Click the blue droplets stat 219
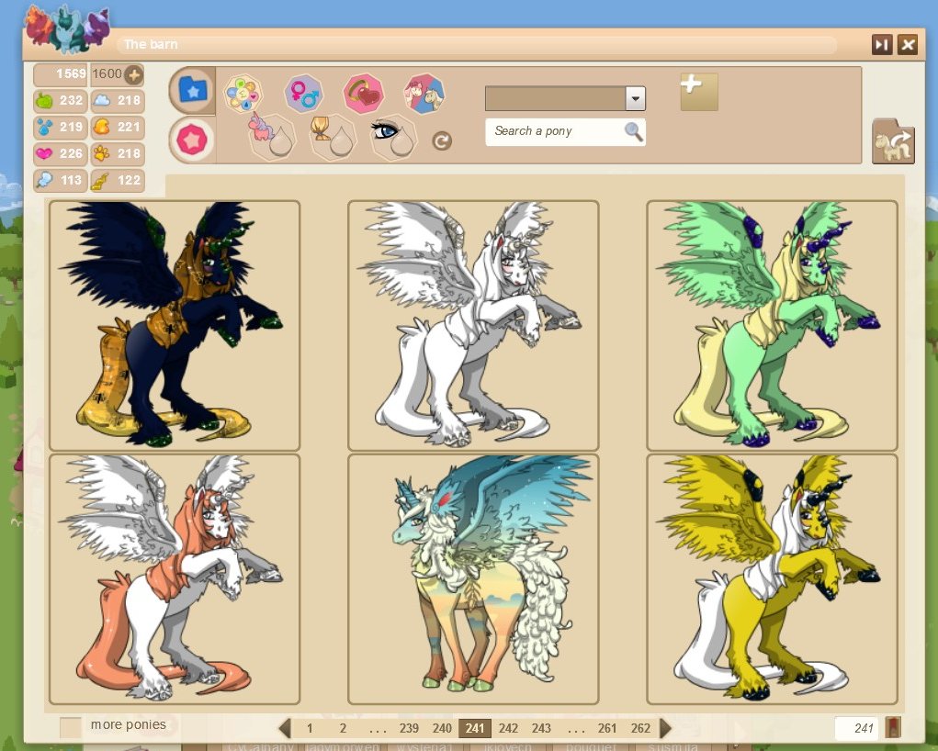The image size is (938, 751). (61, 127)
